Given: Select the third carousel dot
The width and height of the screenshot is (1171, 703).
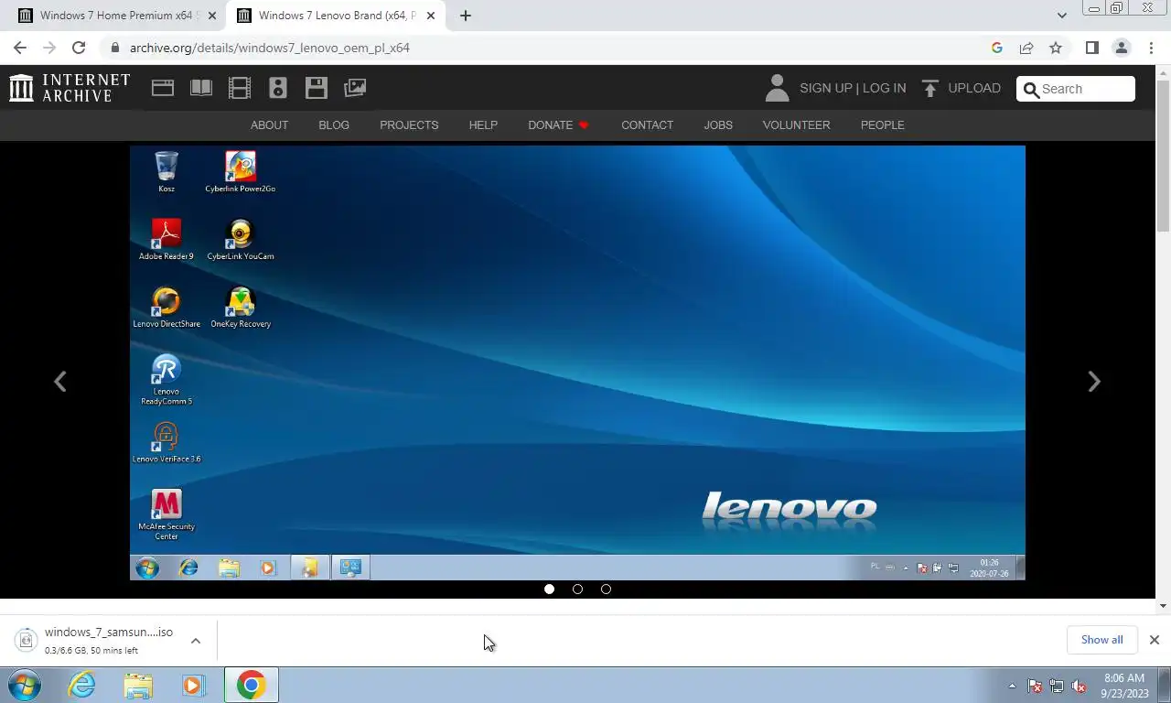Looking at the screenshot, I should pyautogui.click(x=606, y=589).
